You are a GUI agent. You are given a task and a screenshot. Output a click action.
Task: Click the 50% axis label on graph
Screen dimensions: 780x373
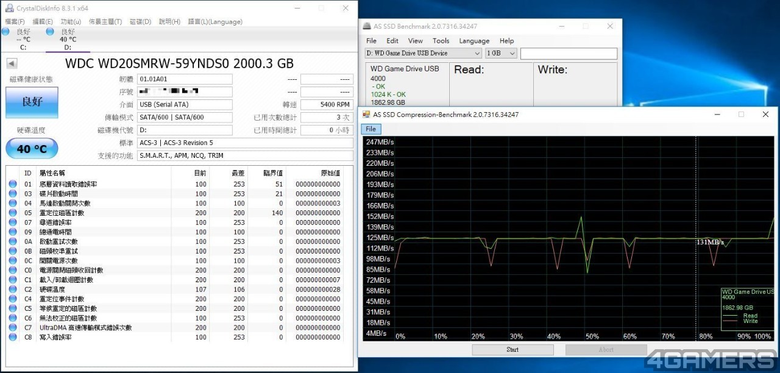(592, 336)
